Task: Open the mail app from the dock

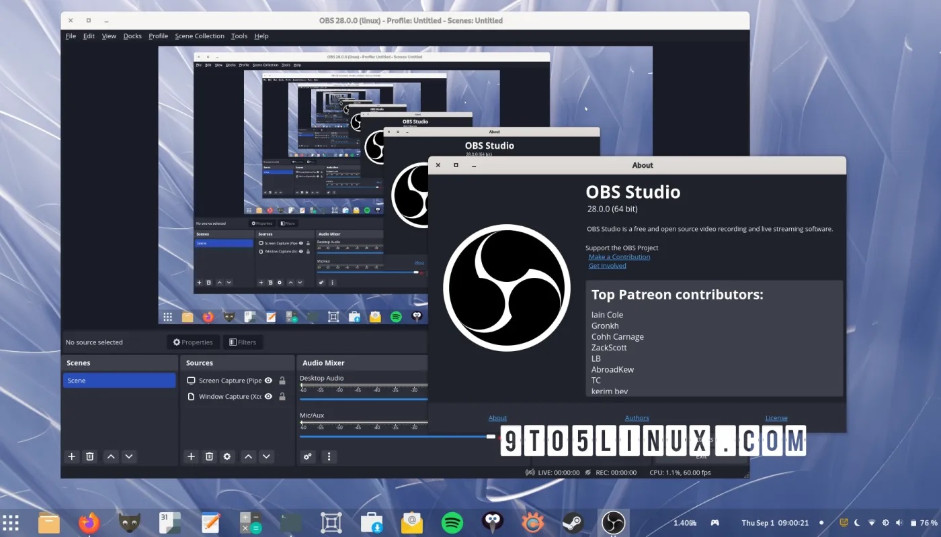Action: click(x=412, y=522)
